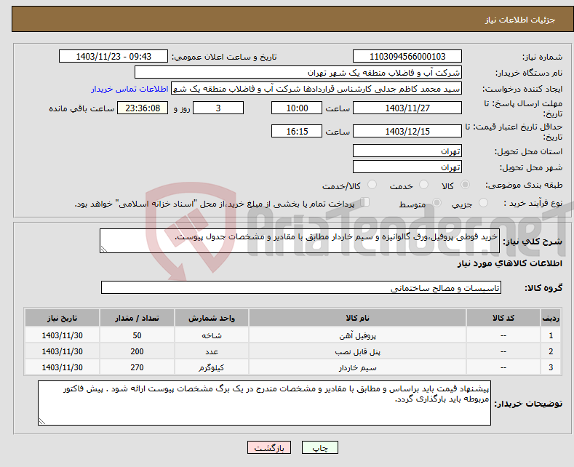574x467 pixels.
Task: Click the buyer organization name field
Action: (298, 73)
